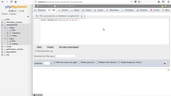Open the Privileges tab
171x96 pixels.
[128, 10]
